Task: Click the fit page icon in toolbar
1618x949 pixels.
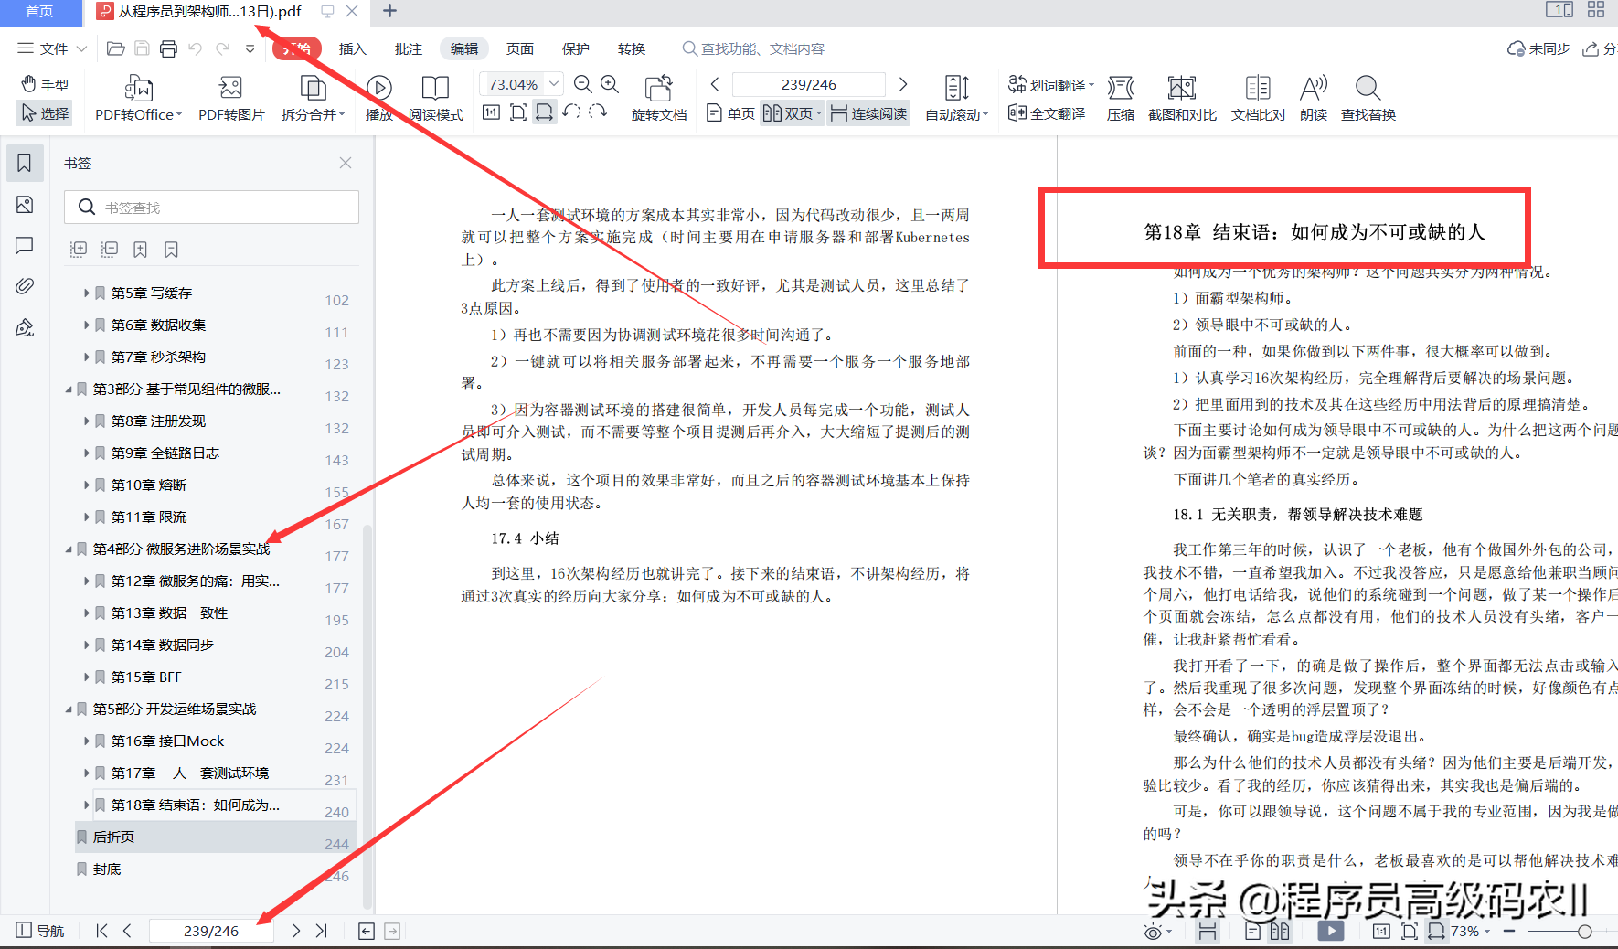Action: point(517,112)
